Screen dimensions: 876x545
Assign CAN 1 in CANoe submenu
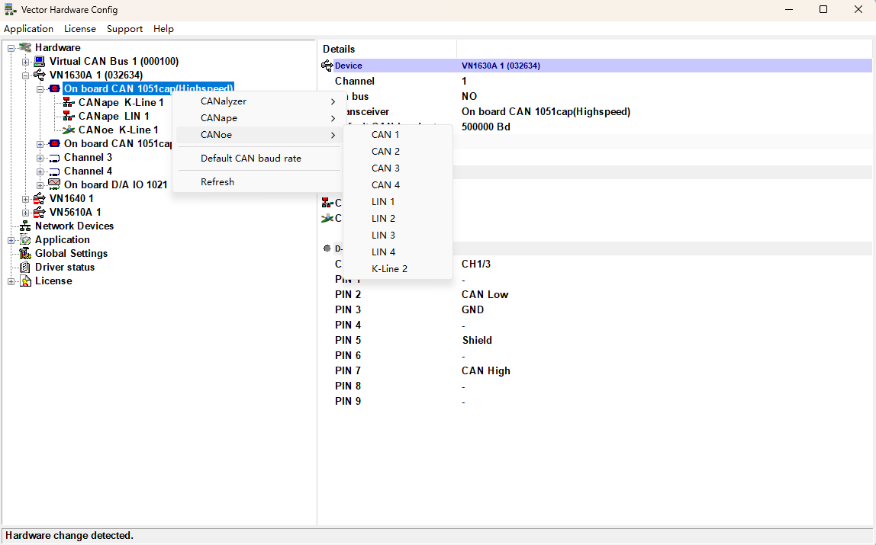(398, 135)
